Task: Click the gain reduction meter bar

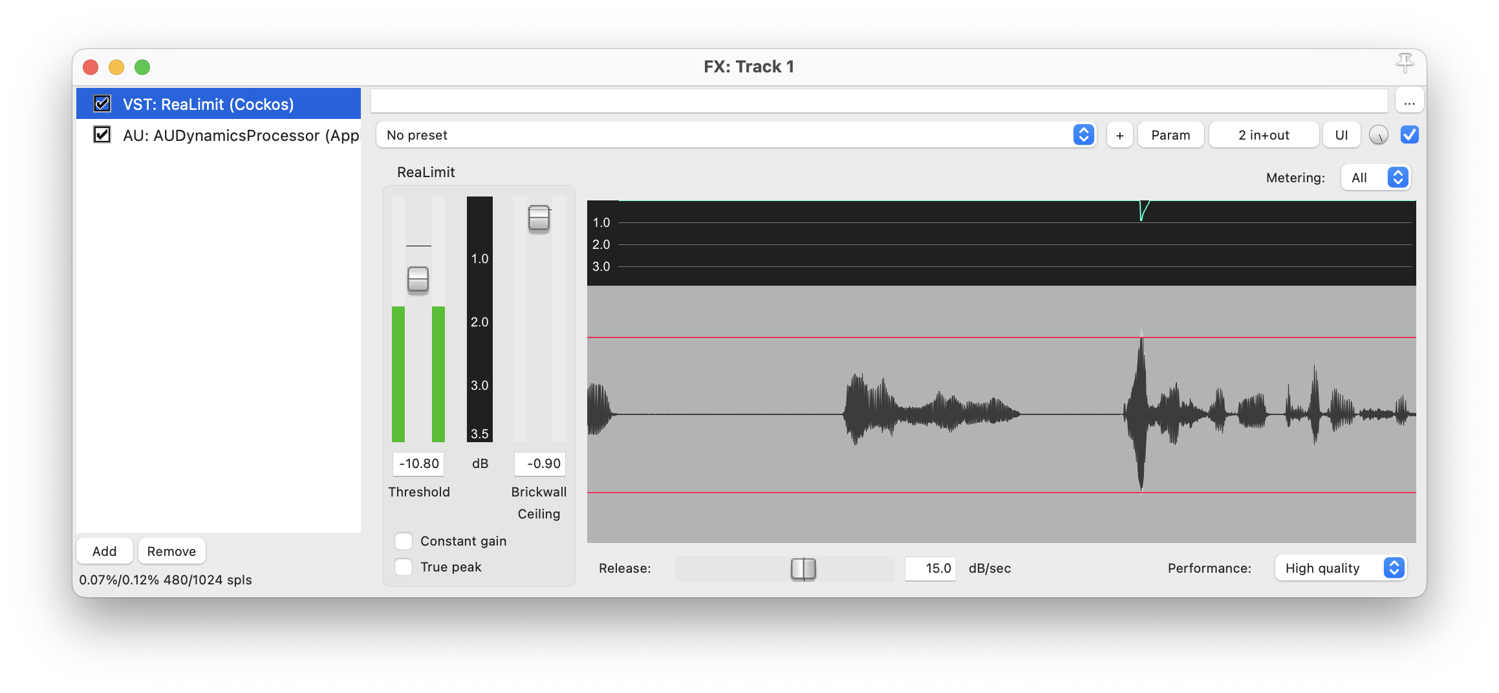Action: pos(480,319)
